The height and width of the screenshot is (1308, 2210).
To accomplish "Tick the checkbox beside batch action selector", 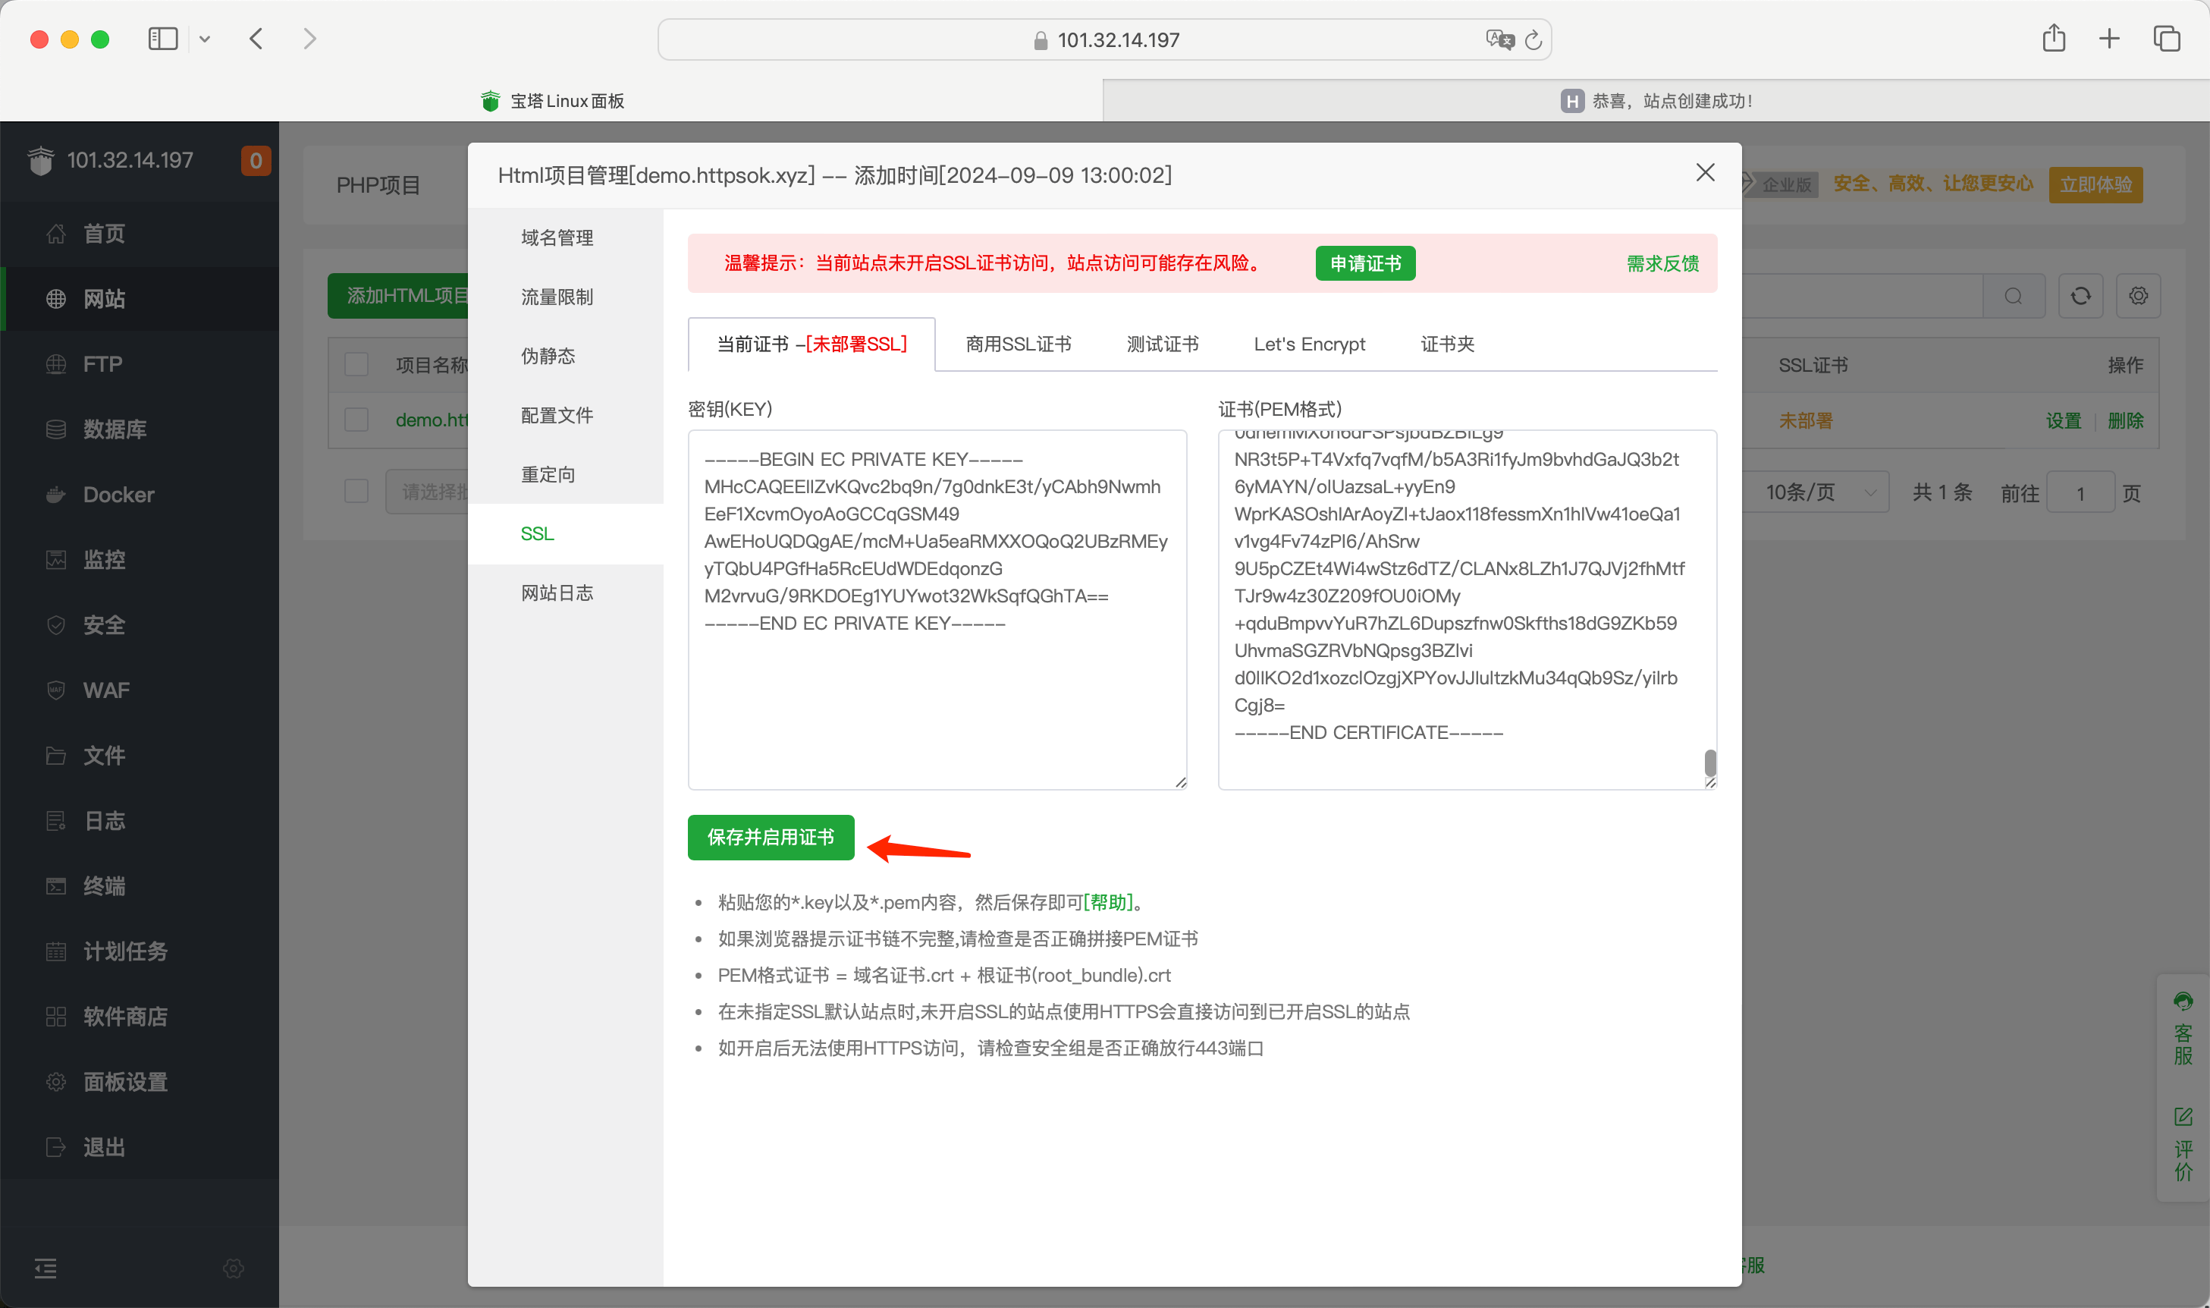I will pos(356,491).
